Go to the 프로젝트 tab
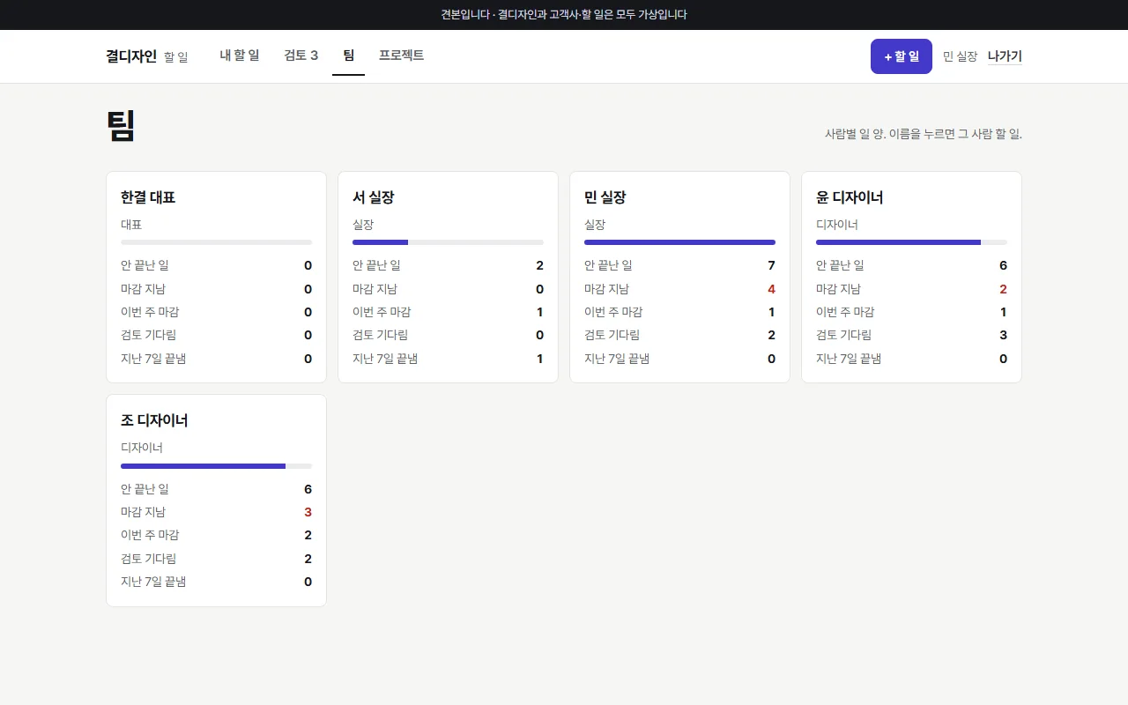 tap(401, 56)
